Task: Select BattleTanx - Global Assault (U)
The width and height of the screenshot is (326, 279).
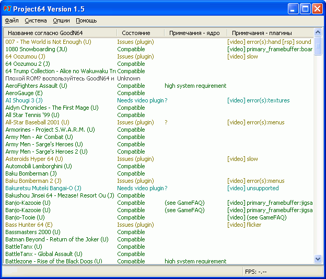Action: [44, 254]
